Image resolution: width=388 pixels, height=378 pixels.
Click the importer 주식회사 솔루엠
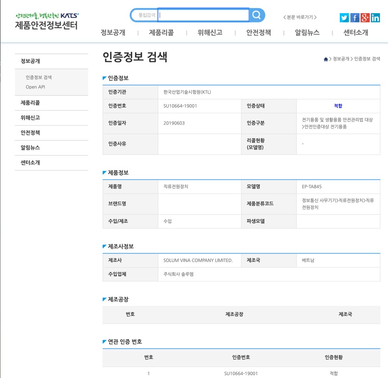pos(178,274)
